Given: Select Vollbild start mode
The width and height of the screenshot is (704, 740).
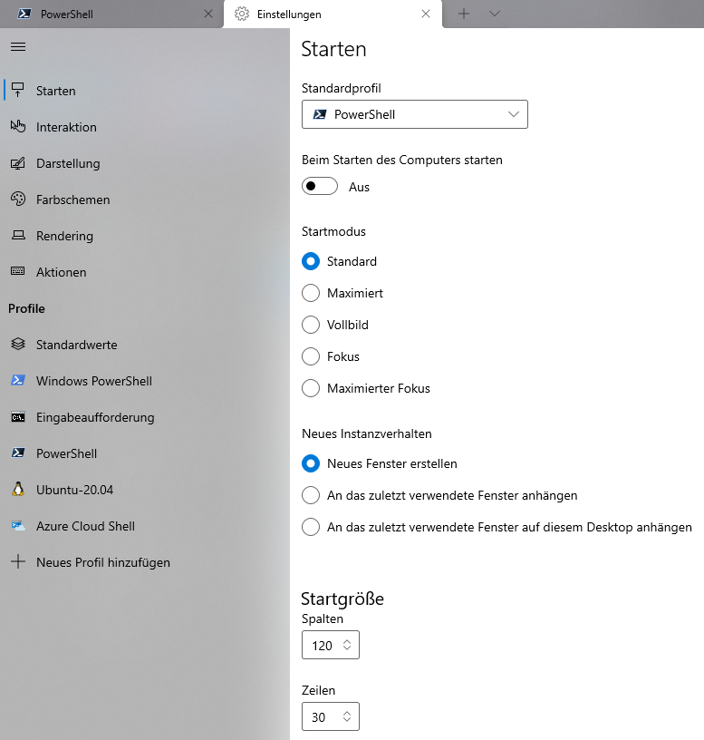Looking at the screenshot, I should click(x=311, y=325).
